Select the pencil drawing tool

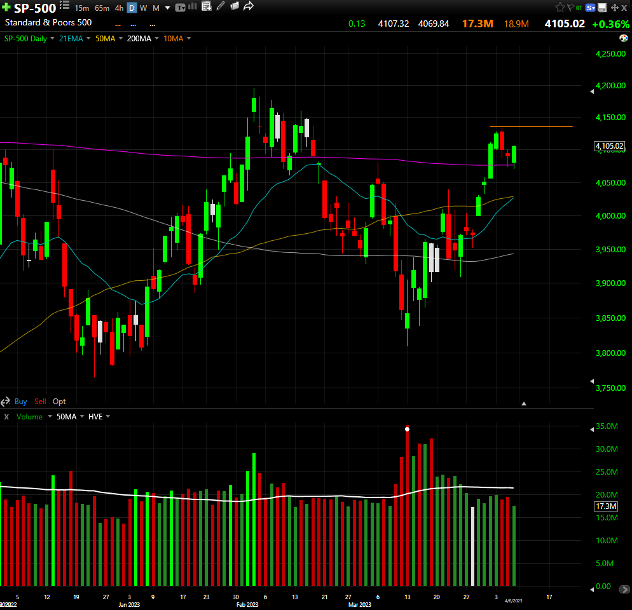[x=221, y=6]
